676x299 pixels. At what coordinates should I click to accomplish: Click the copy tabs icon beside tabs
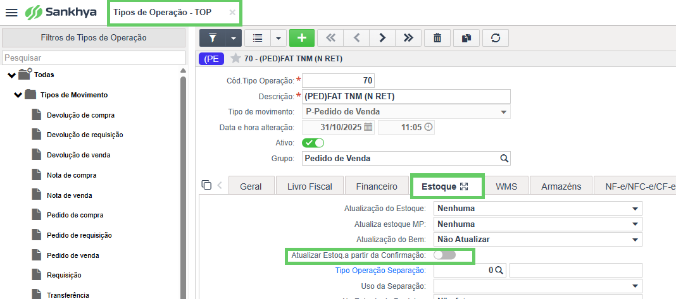click(206, 185)
